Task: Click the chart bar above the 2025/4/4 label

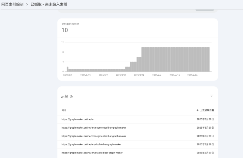Action: [157, 59]
